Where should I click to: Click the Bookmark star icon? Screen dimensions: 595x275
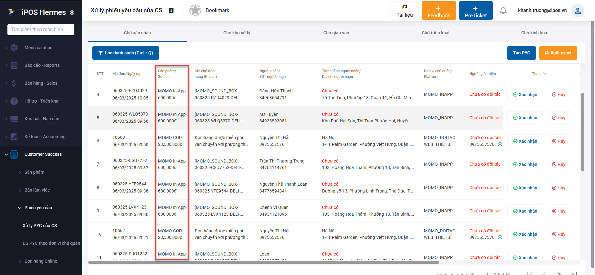(x=195, y=11)
